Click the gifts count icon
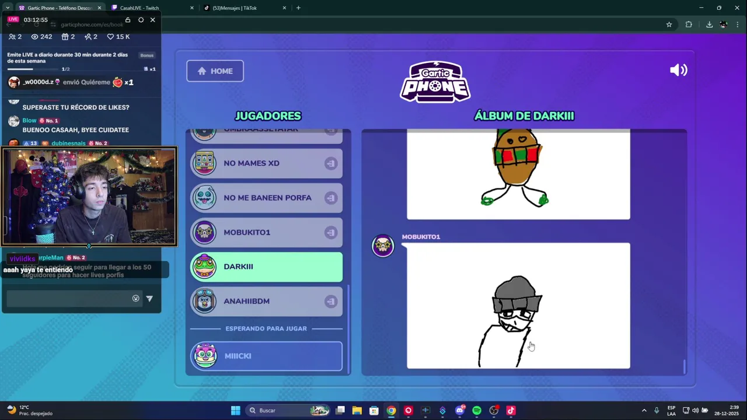747x420 pixels. pyautogui.click(x=65, y=37)
